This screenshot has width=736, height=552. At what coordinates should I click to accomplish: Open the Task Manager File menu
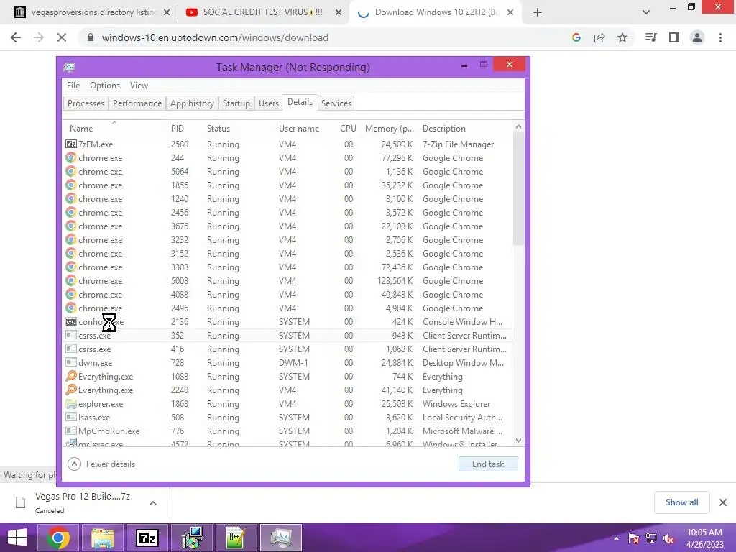tap(73, 86)
